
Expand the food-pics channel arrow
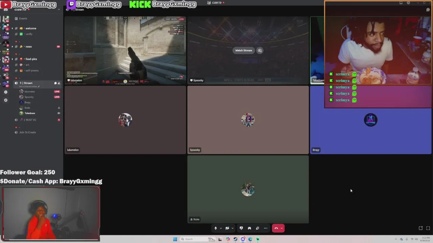(x=12, y=59)
